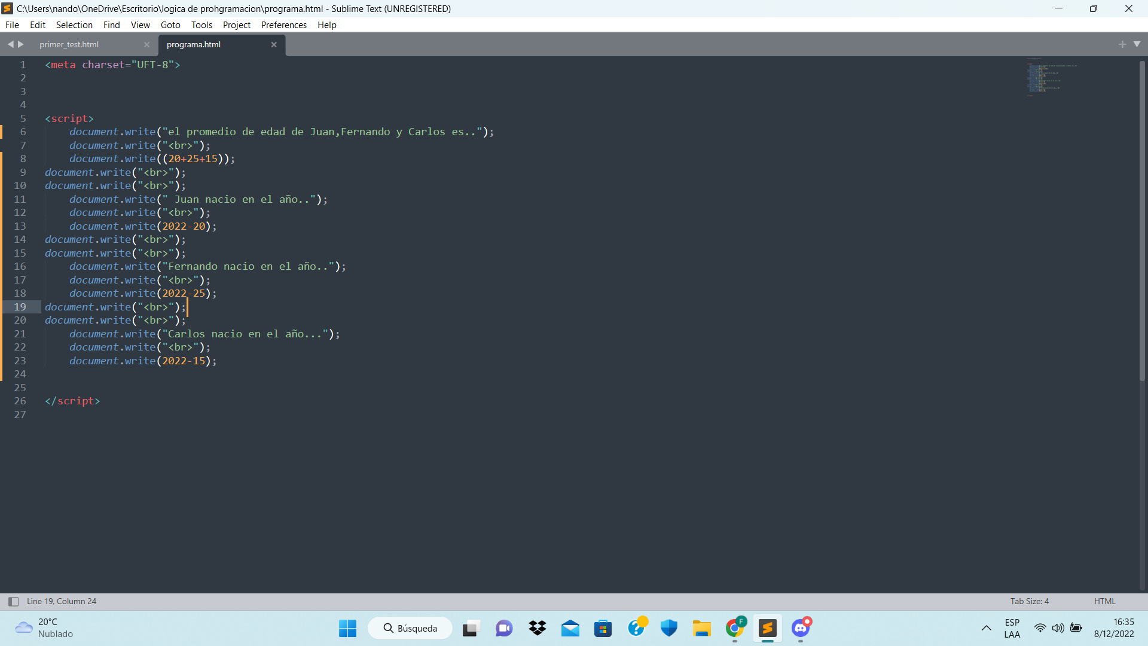Open File Explorer from taskbar
The width and height of the screenshot is (1148, 646).
point(702,628)
